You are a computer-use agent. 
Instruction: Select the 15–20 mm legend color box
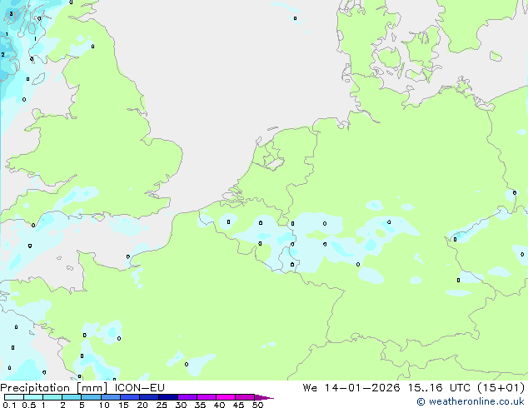click(130, 397)
